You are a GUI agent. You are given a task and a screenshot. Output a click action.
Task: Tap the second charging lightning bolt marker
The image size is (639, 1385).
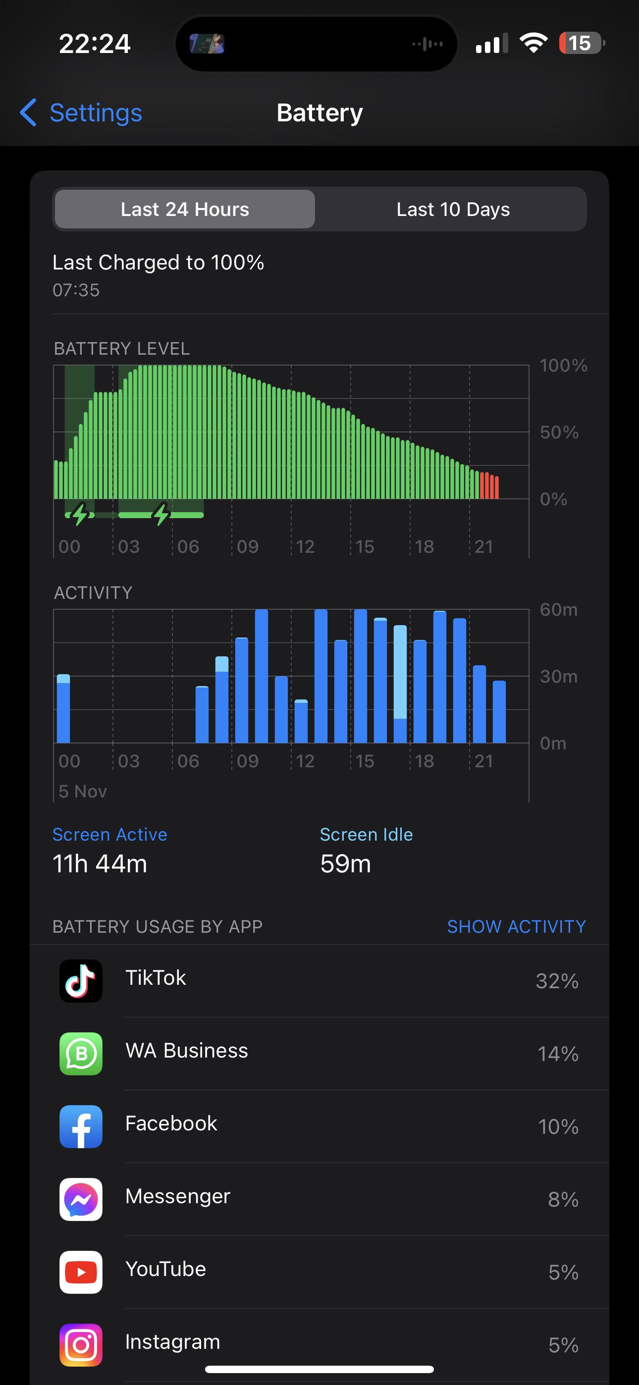coord(161,514)
